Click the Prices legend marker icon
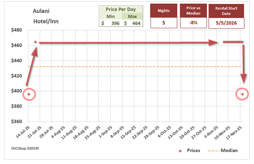 tap(180, 150)
